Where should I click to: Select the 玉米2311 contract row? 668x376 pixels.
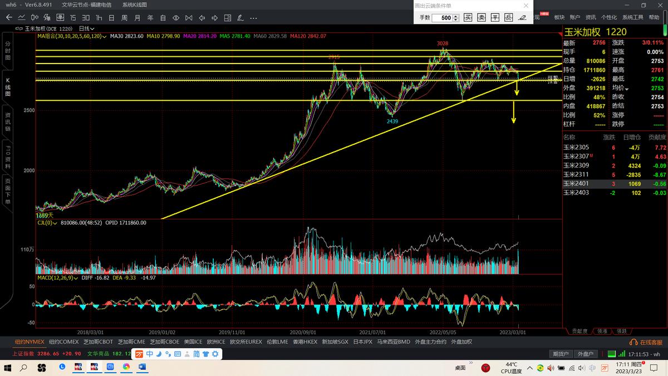point(615,174)
